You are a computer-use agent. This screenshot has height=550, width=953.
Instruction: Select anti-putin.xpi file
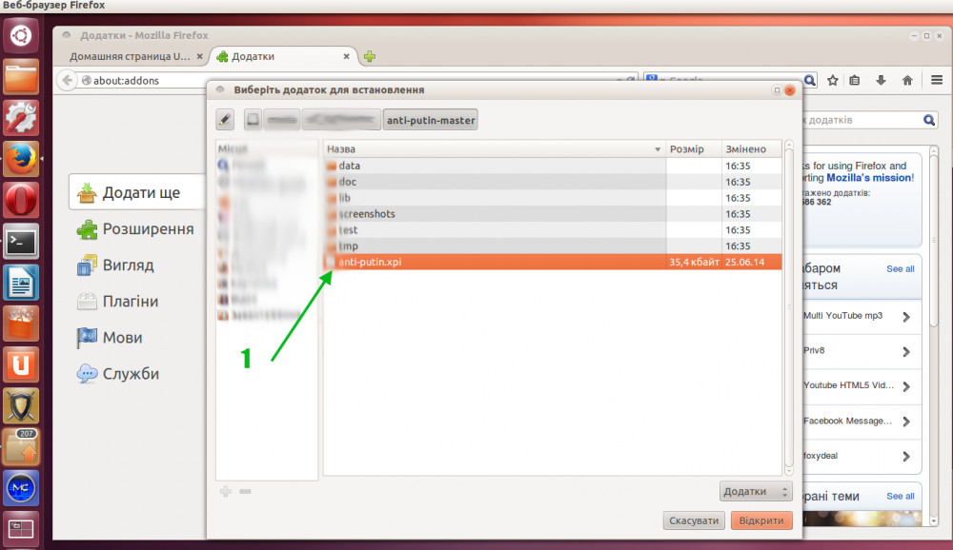click(x=553, y=263)
